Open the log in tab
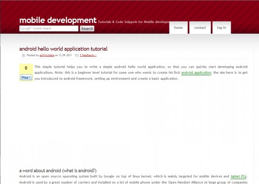The image size is (259, 184). tap(221, 28)
